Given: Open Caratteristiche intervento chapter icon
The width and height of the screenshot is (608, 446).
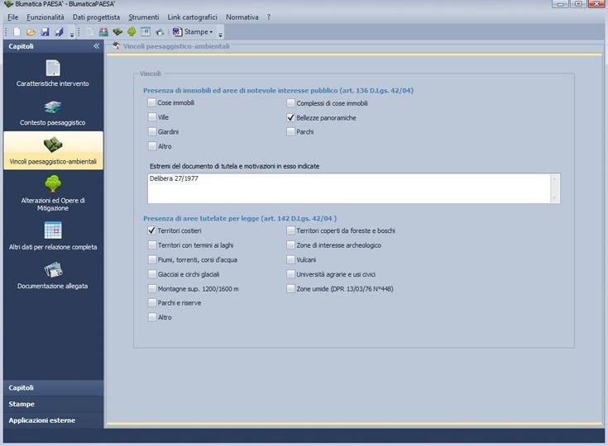Looking at the screenshot, I should click(53, 69).
